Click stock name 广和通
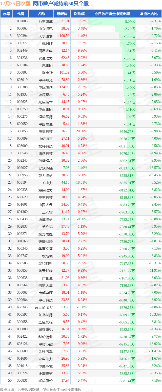 [x=47, y=278]
